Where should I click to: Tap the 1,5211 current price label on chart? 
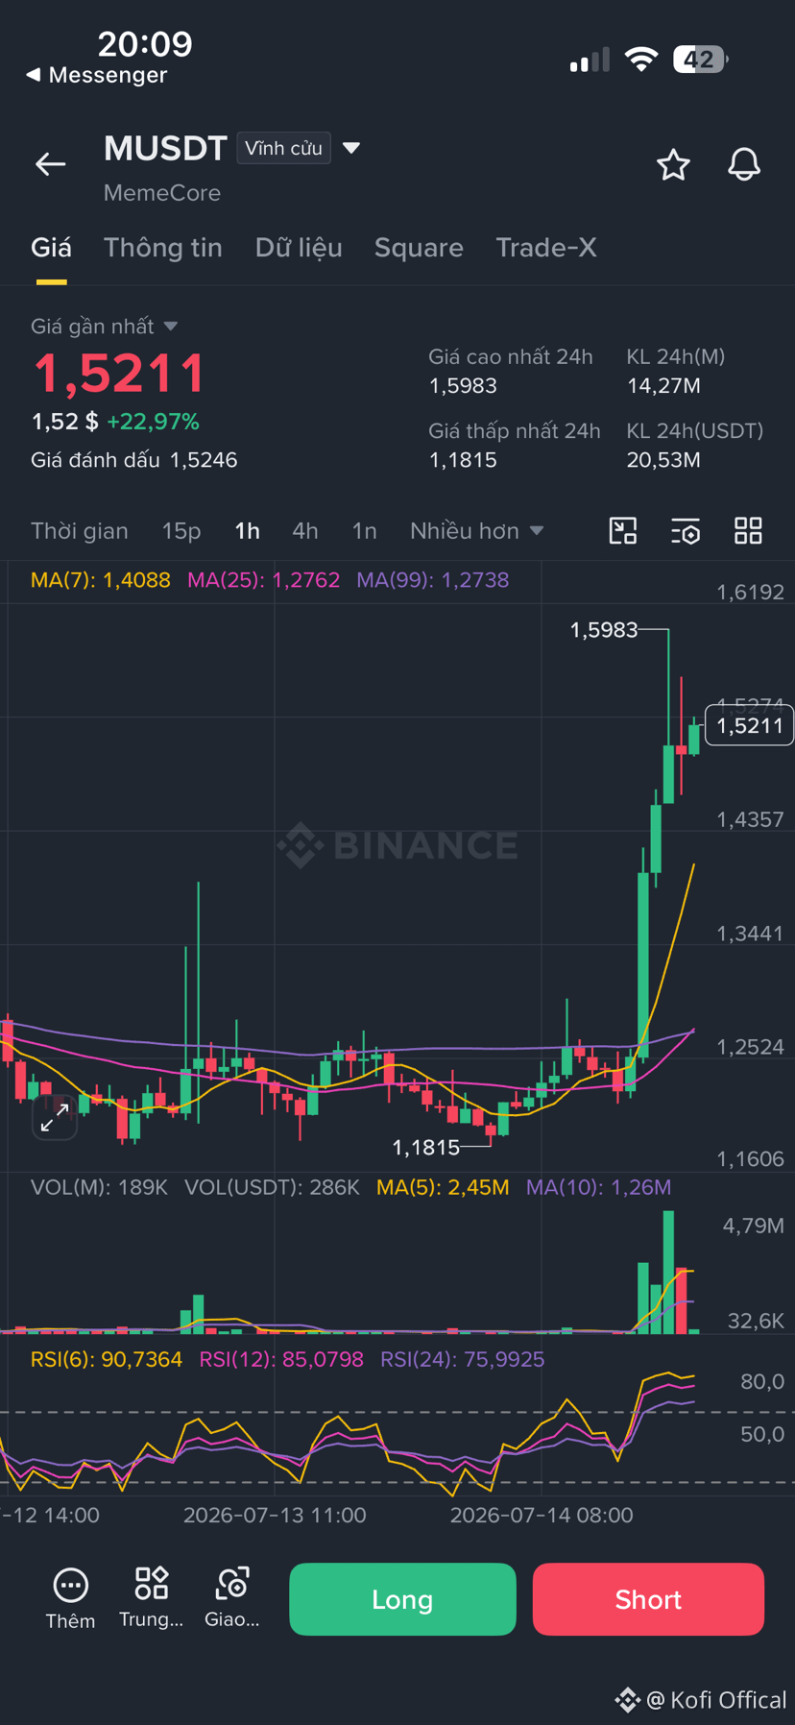pyautogui.click(x=750, y=725)
